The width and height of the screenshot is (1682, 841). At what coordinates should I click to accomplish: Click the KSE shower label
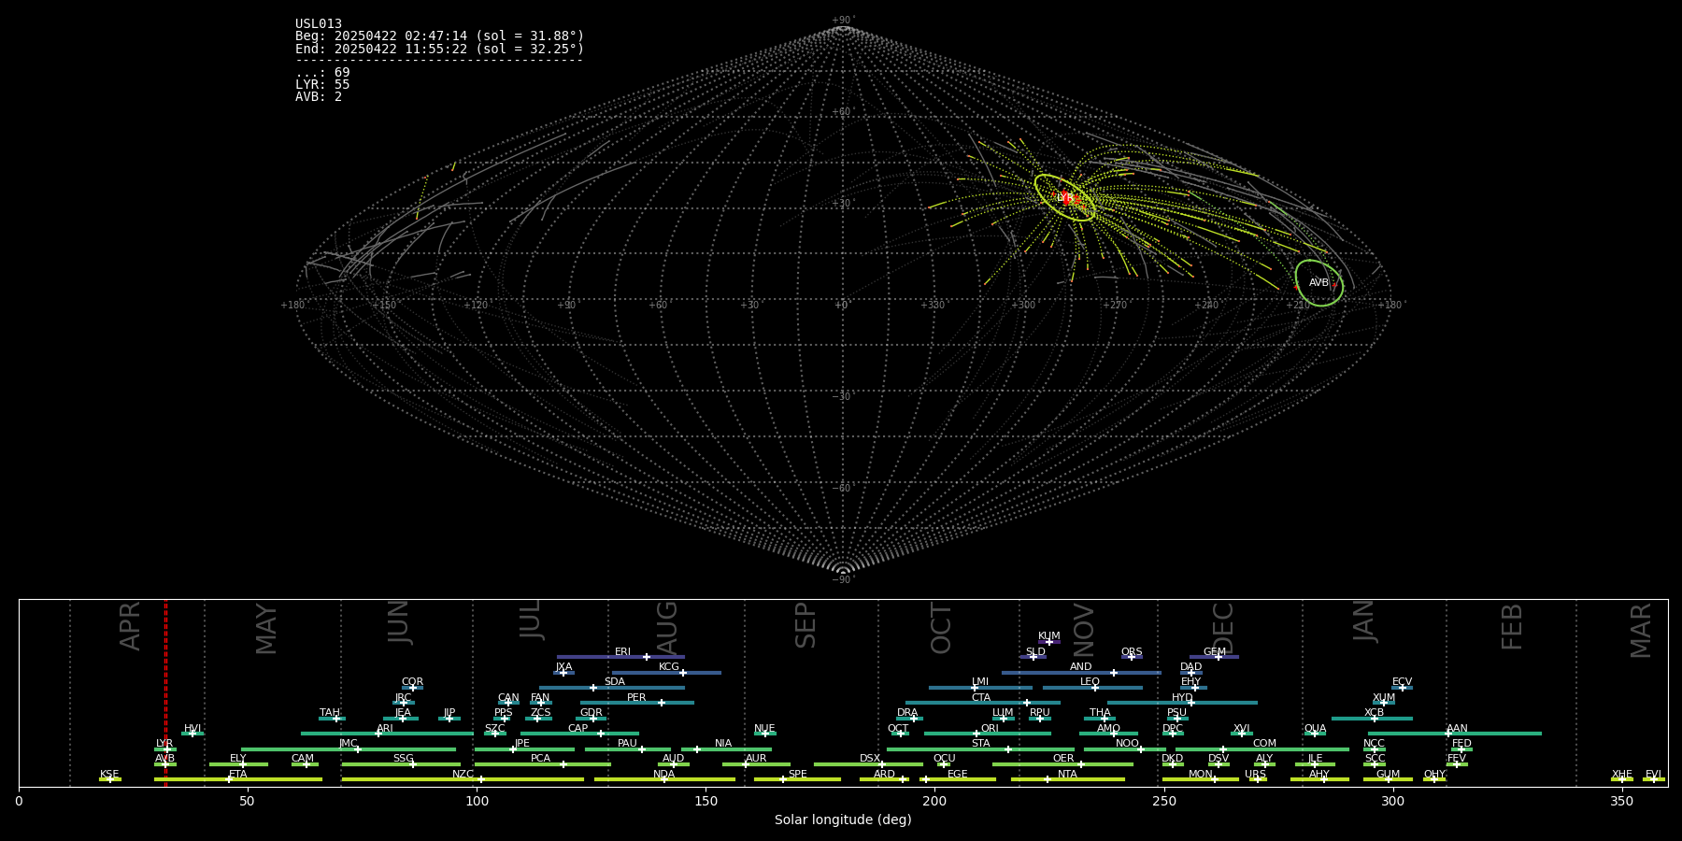(x=109, y=775)
